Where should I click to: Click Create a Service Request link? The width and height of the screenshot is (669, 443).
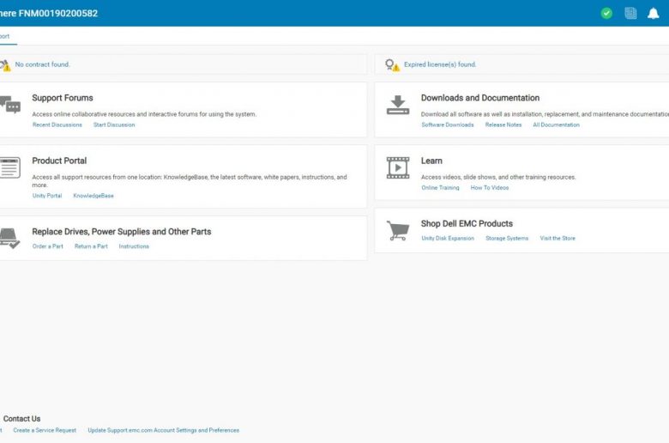pyautogui.click(x=45, y=430)
